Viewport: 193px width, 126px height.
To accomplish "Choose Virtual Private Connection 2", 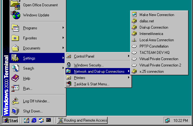I will coord(159,65).
